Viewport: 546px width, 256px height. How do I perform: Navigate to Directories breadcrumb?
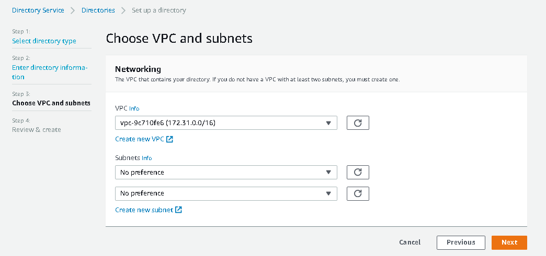tap(98, 10)
